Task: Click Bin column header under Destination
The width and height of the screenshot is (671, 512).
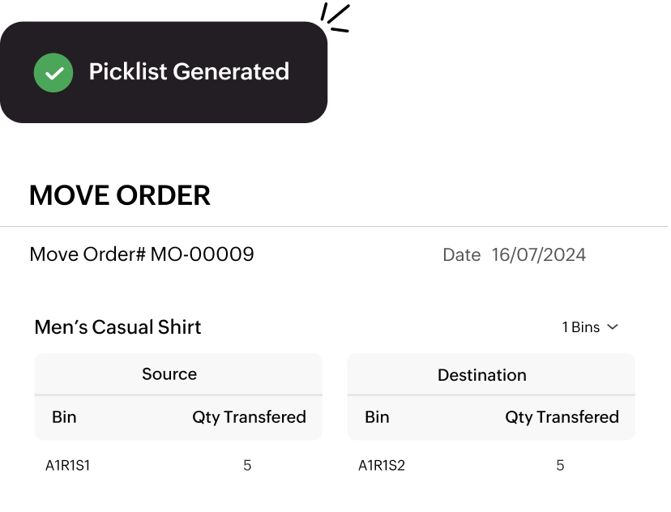Action: click(377, 417)
